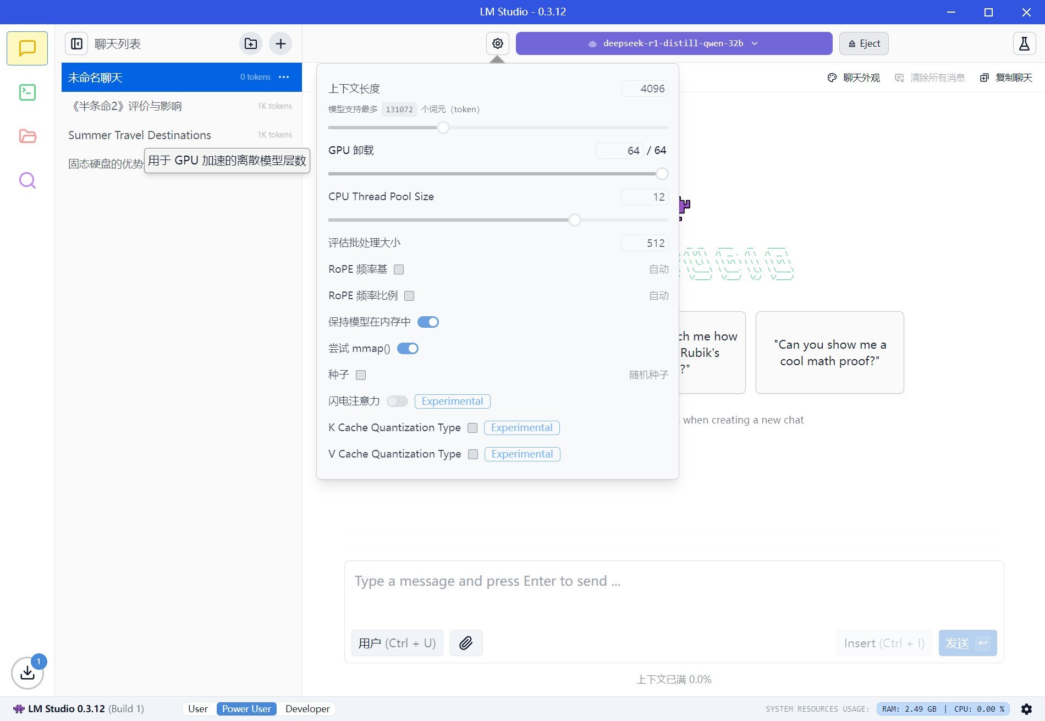Open app settings gear in status bar
The width and height of the screenshot is (1045, 721).
(x=1026, y=709)
